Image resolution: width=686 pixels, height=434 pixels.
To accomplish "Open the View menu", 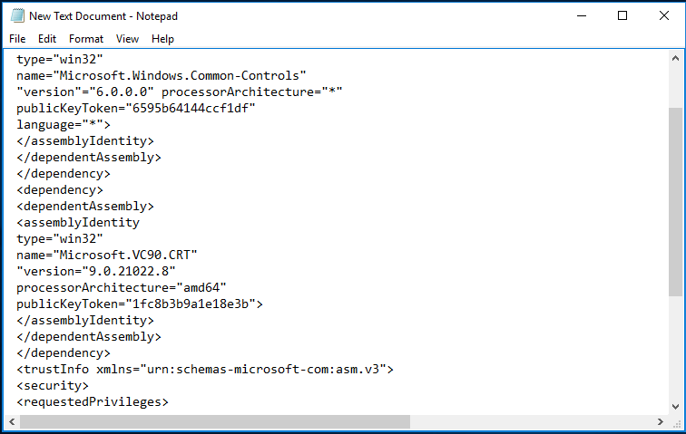I will [x=128, y=39].
